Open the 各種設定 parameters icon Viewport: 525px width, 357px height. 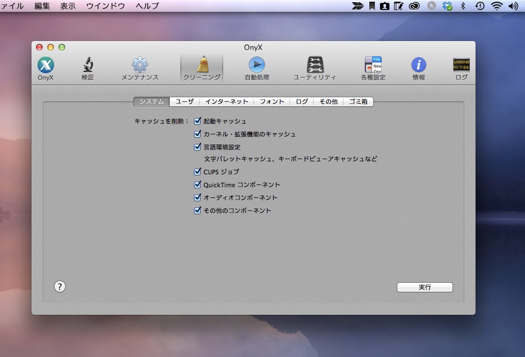373,69
